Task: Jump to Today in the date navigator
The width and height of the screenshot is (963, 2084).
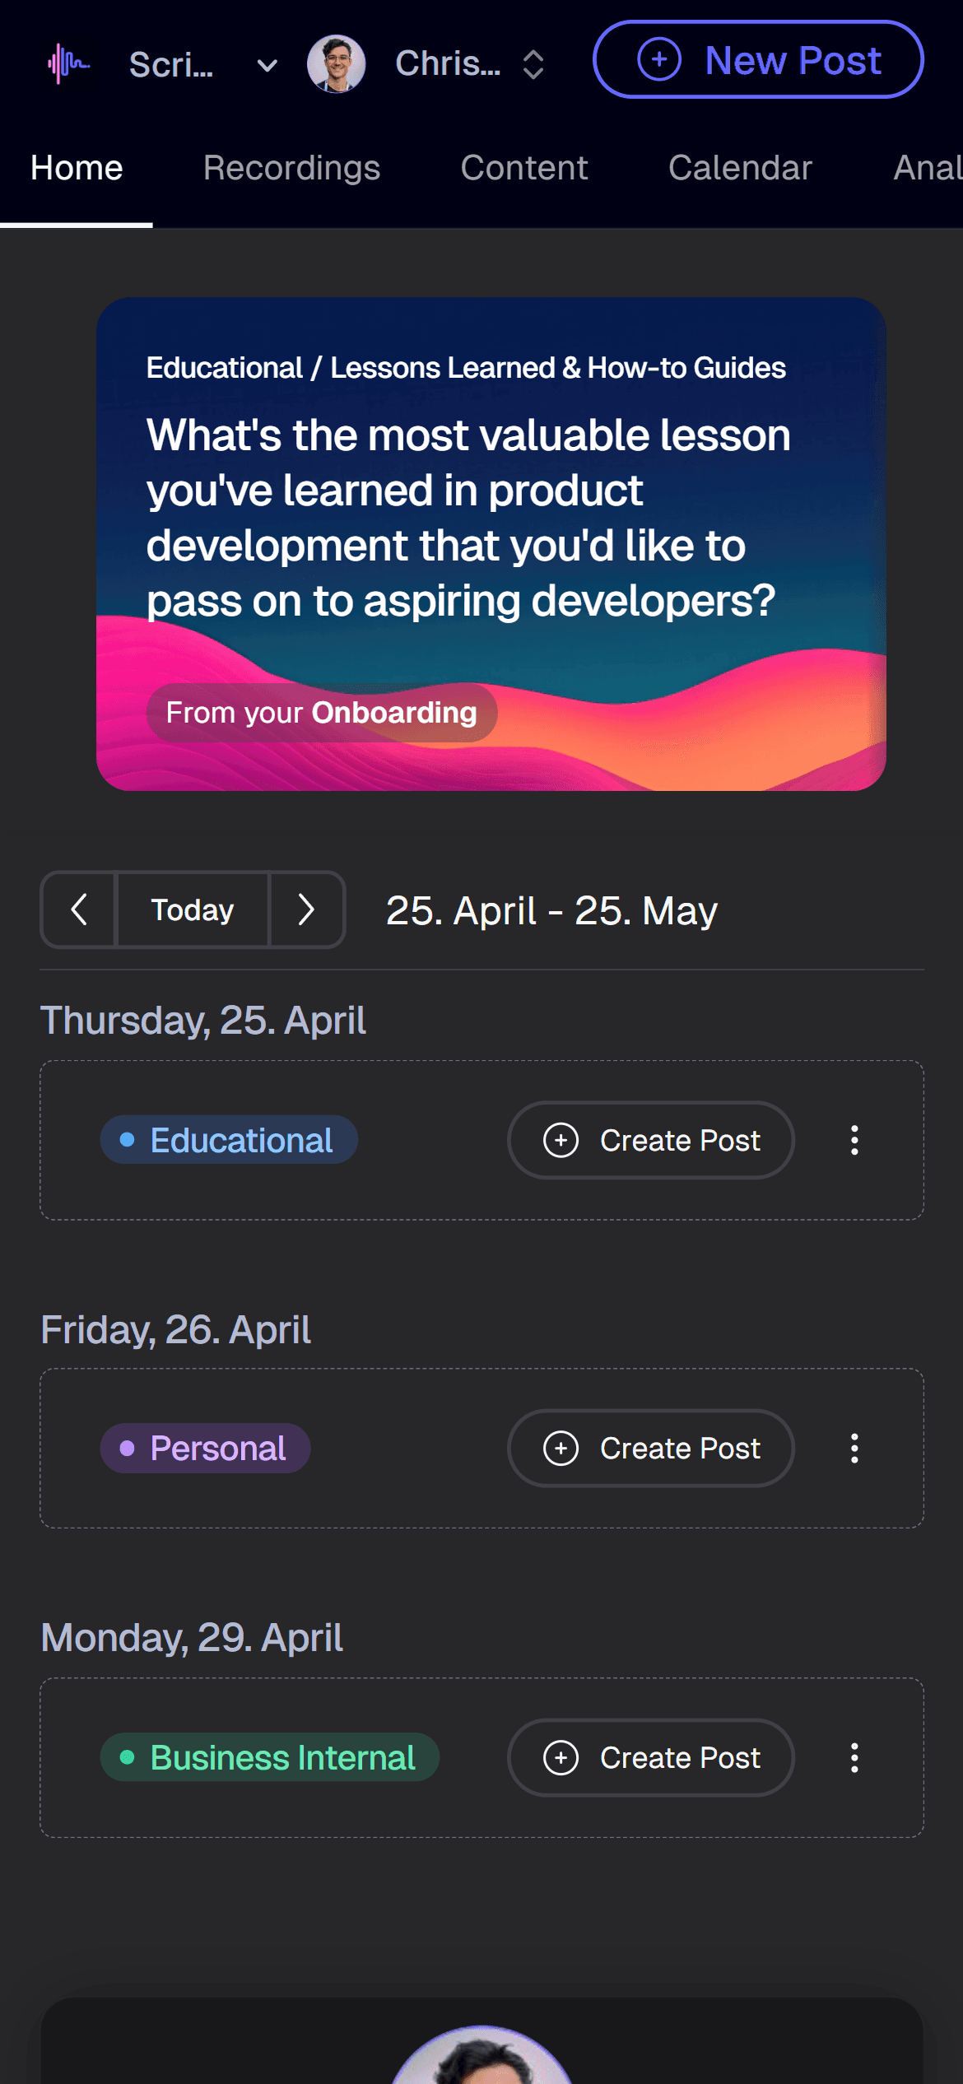Action: click(193, 909)
